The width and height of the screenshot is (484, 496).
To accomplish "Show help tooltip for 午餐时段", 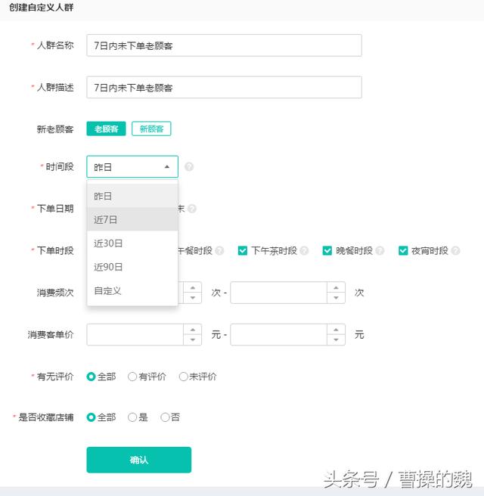I will [x=219, y=251].
